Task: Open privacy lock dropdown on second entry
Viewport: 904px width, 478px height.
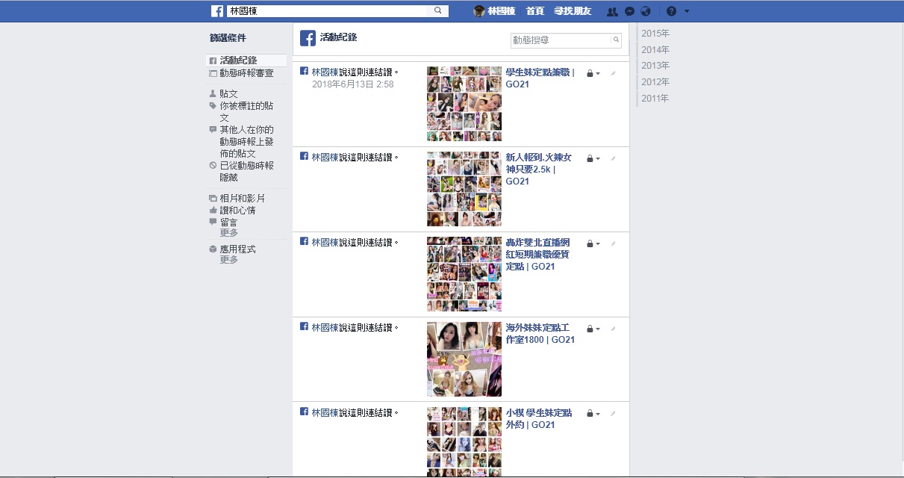Action: pyautogui.click(x=593, y=159)
